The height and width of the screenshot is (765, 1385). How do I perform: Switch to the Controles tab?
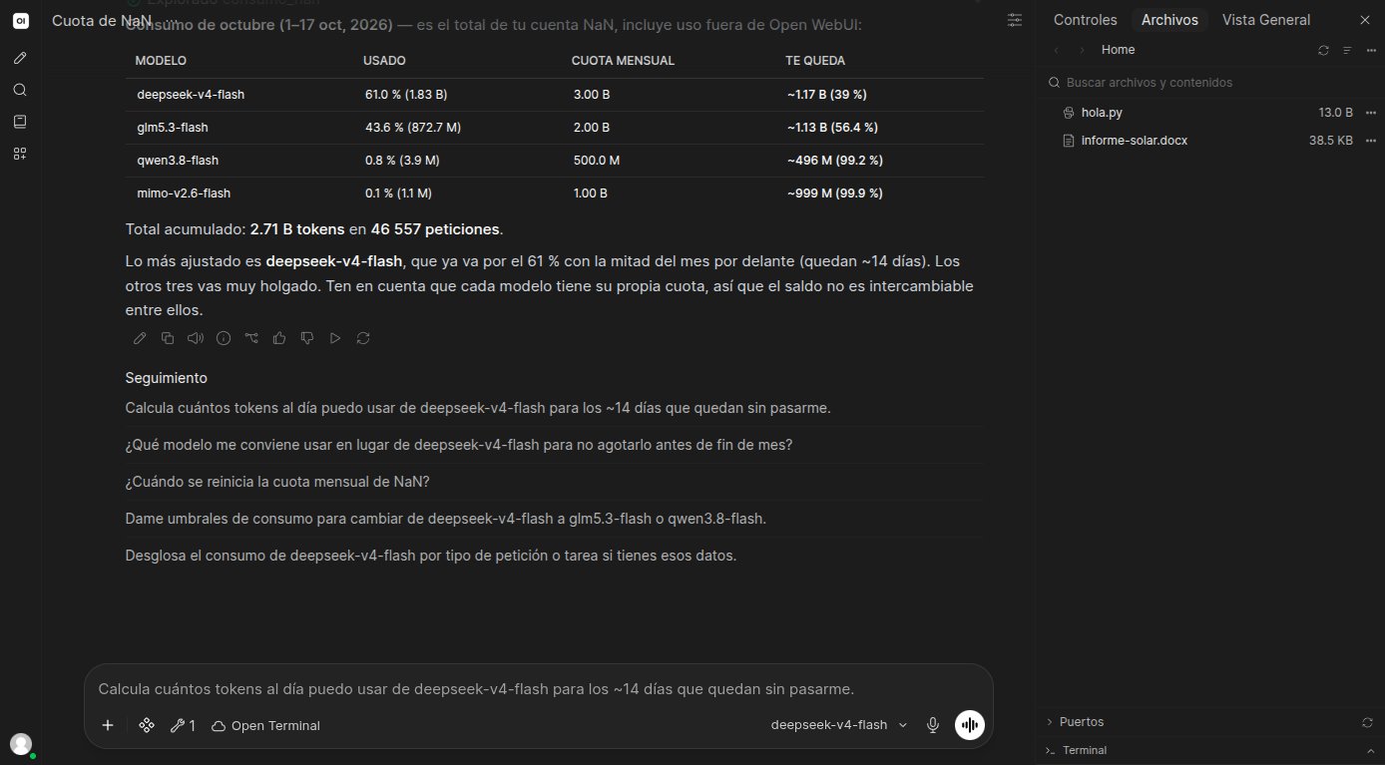1086,20
